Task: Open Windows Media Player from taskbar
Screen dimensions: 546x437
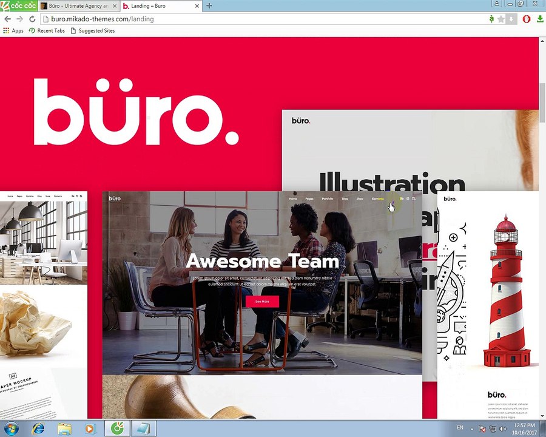Action: click(90, 429)
